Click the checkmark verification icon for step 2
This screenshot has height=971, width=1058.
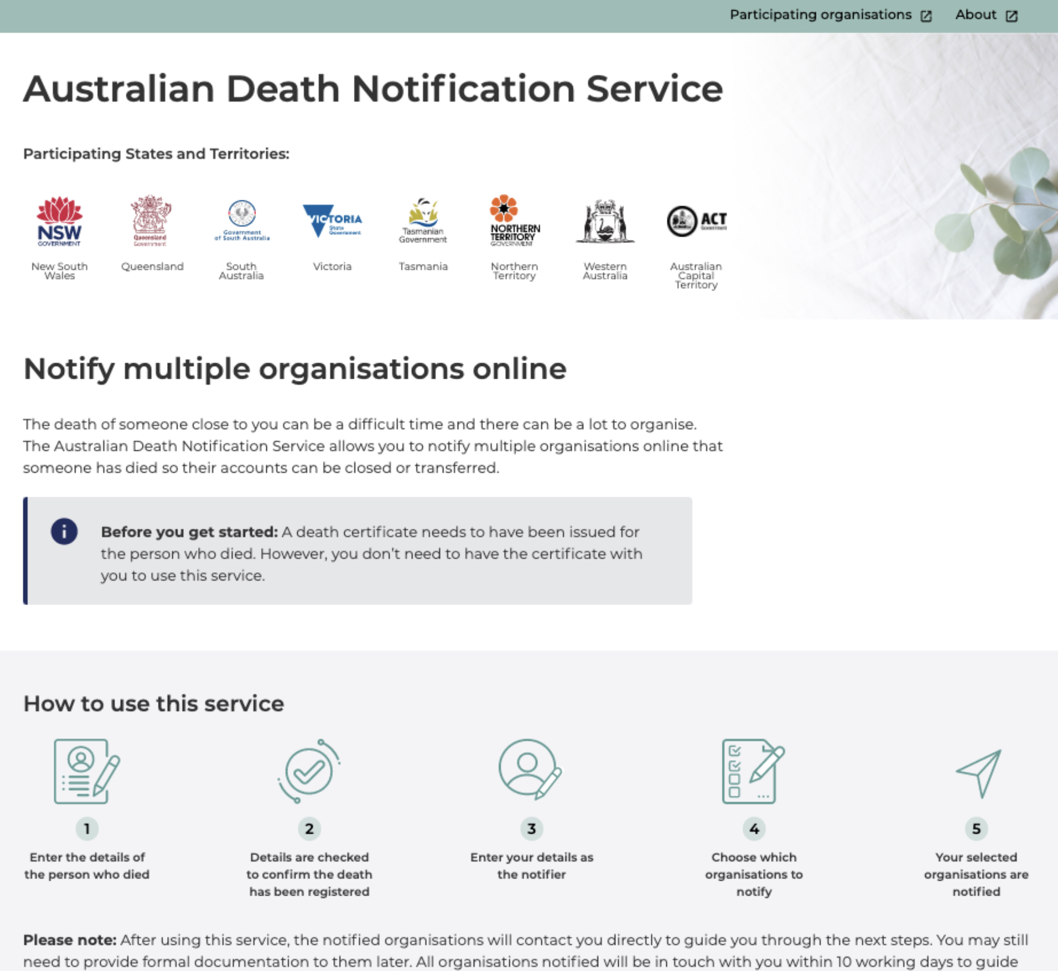coord(309,771)
